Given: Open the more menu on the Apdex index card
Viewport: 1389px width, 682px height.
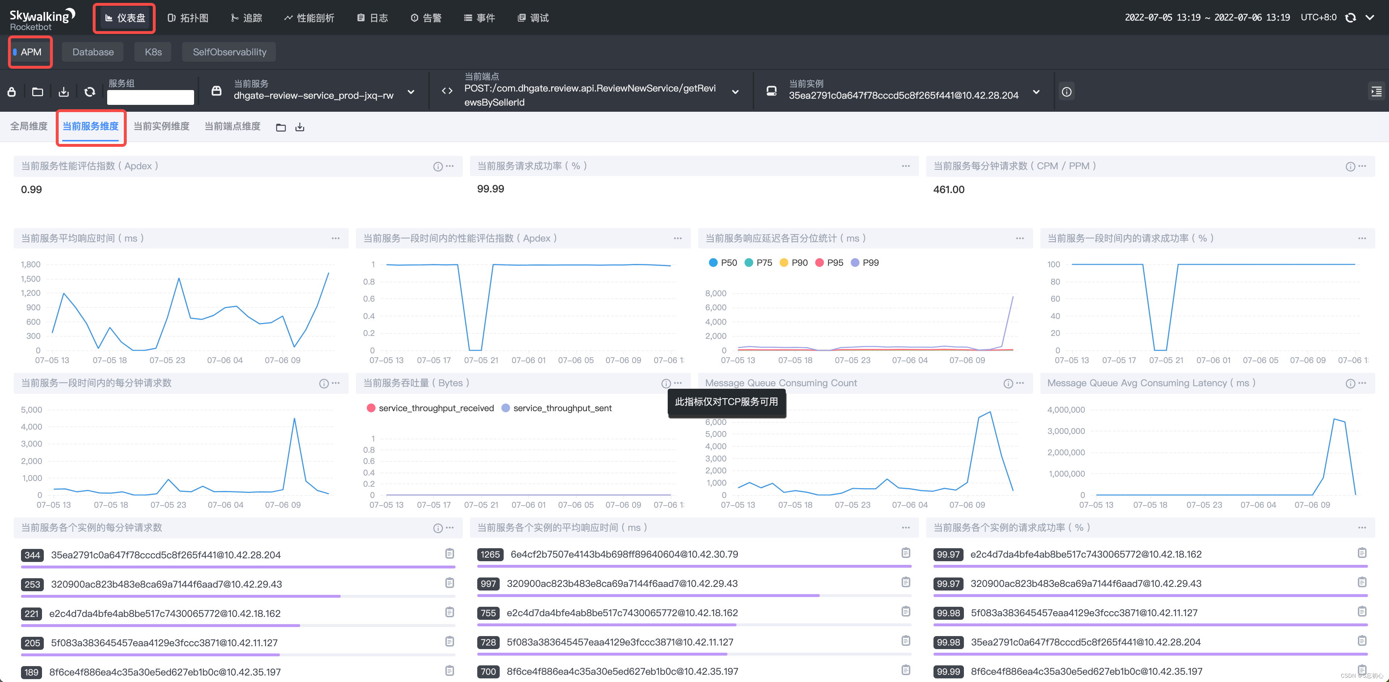Looking at the screenshot, I should [450, 166].
